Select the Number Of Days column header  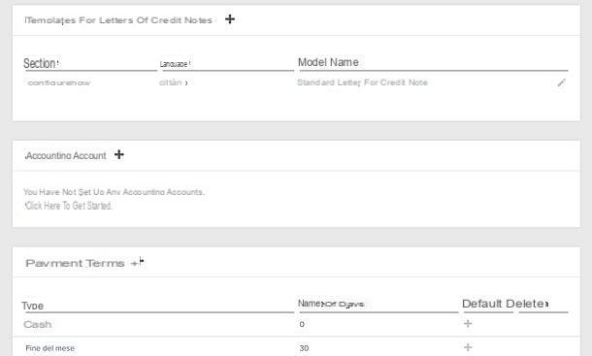[331, 304]
